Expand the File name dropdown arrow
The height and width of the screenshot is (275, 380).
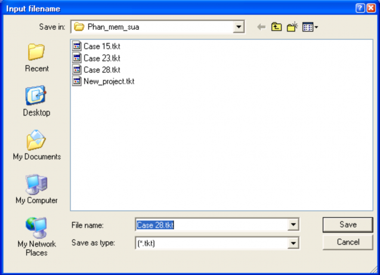[x=293, y=225]
